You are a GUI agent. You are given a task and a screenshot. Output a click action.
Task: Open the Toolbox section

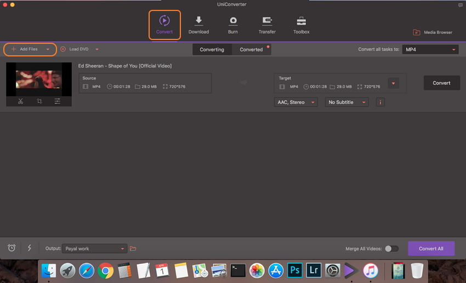click(x=302, y=25)
